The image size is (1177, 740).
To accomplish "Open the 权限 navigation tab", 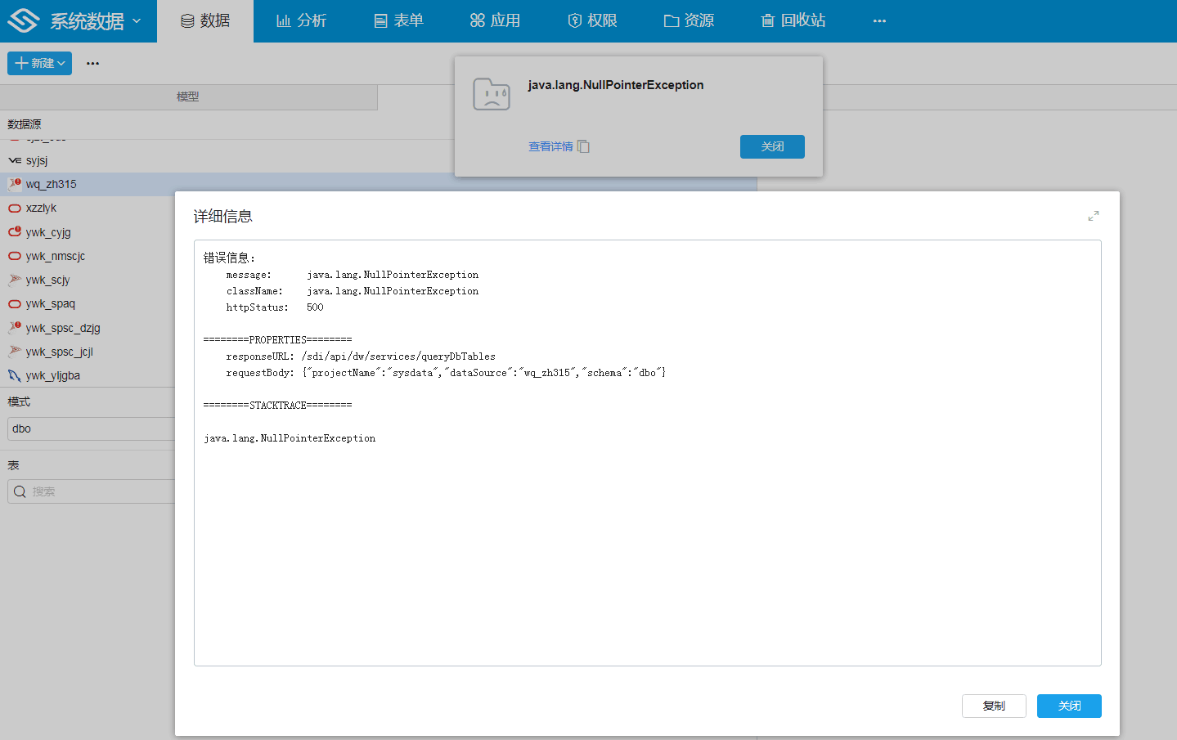I will point(592,21).
